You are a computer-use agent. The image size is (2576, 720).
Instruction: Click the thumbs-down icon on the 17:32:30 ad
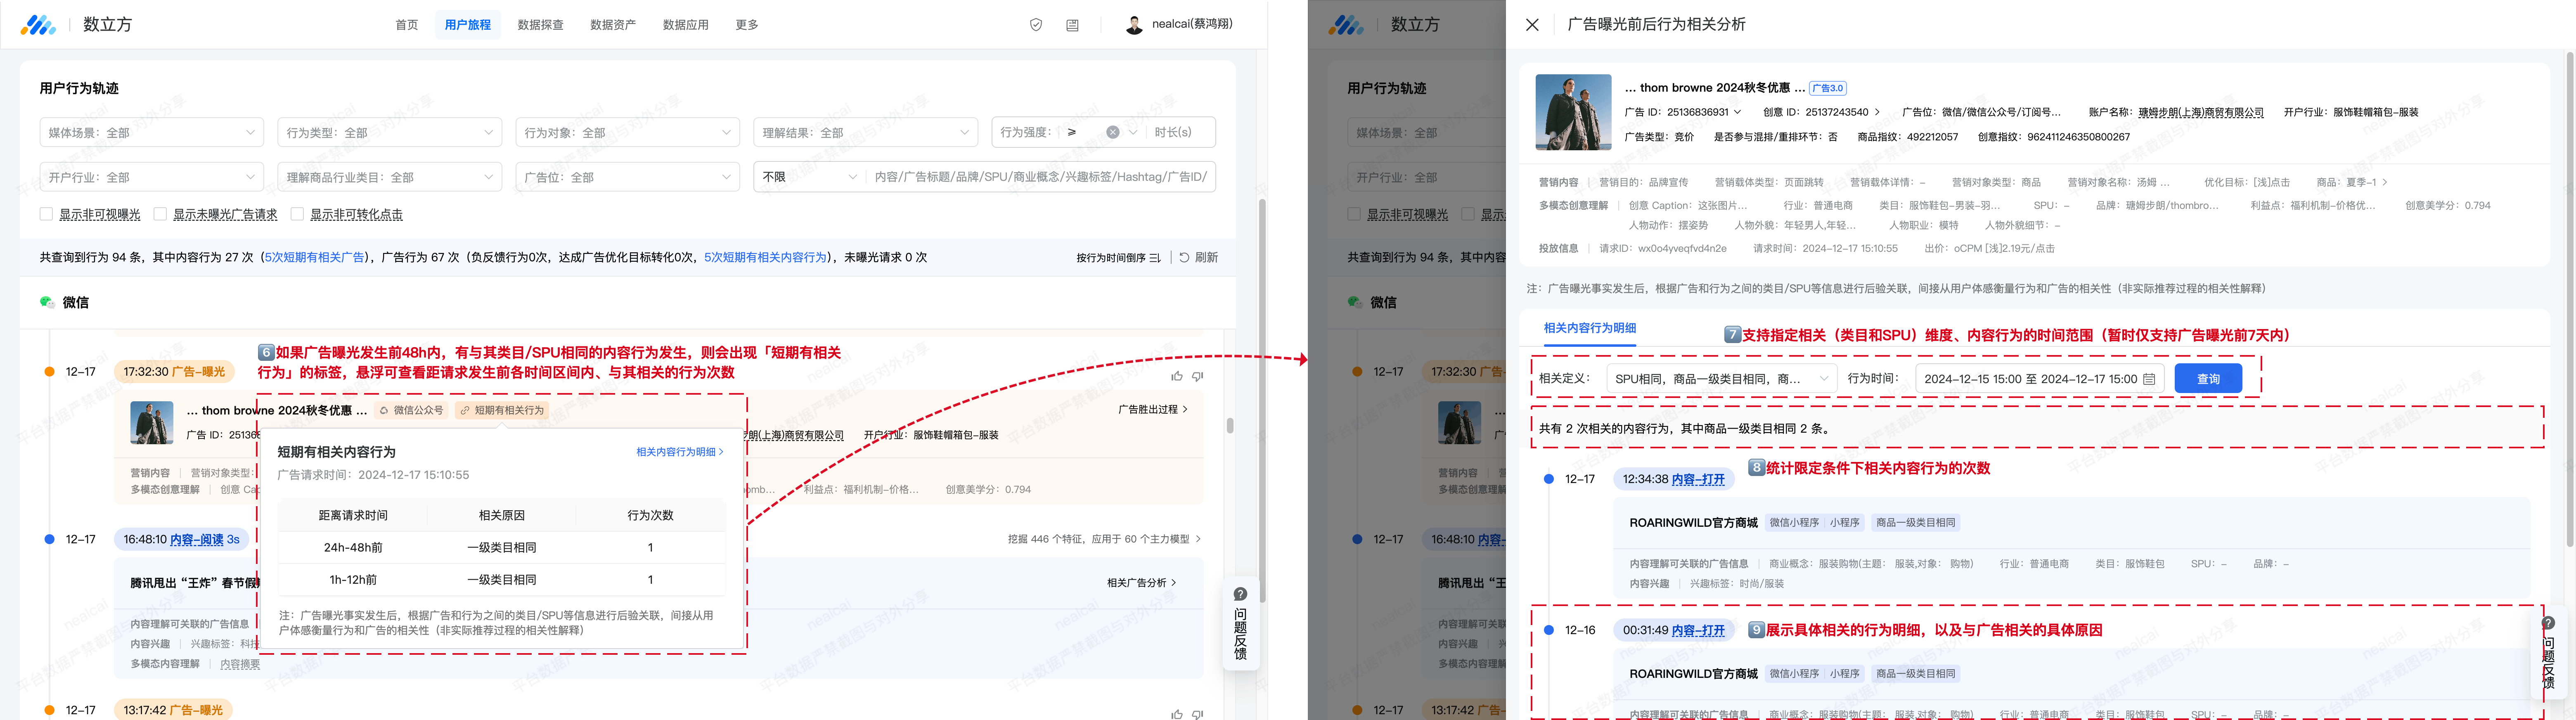(x=1198, y=376)
